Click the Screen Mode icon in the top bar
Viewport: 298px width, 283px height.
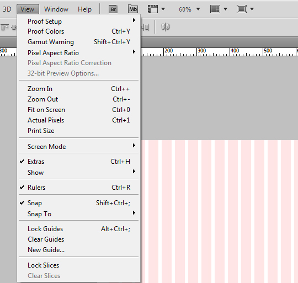(x=242, y=9)
